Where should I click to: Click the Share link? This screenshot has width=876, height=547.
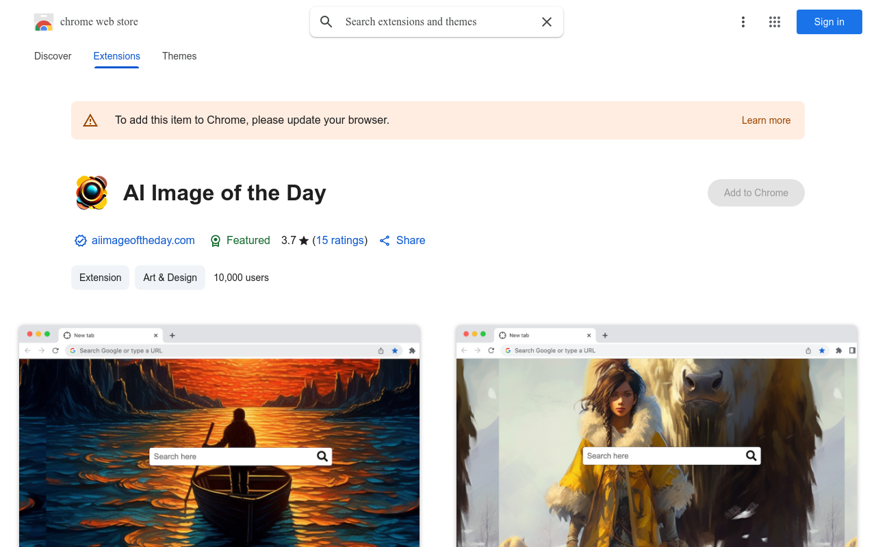click(402, 241)
